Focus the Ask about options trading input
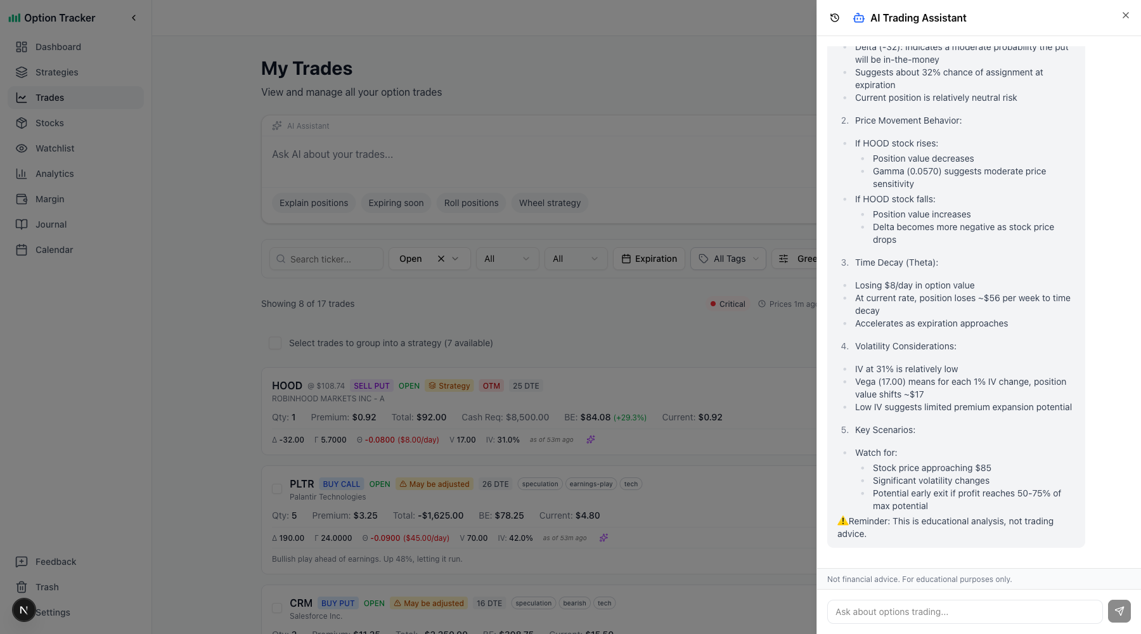This screenshot has width=1141, height=634. point(964,612)
